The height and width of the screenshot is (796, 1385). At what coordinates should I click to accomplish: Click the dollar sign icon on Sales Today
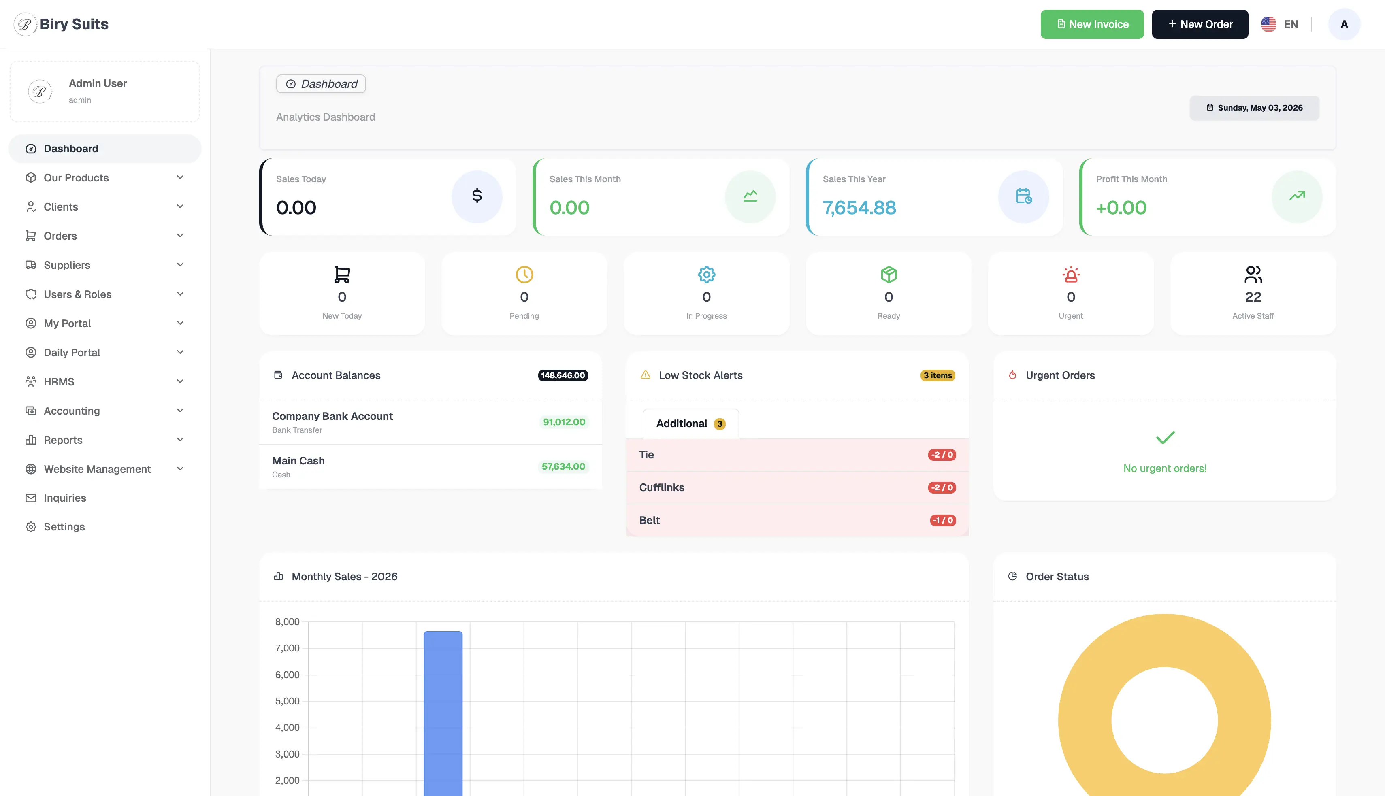point(477,196)
